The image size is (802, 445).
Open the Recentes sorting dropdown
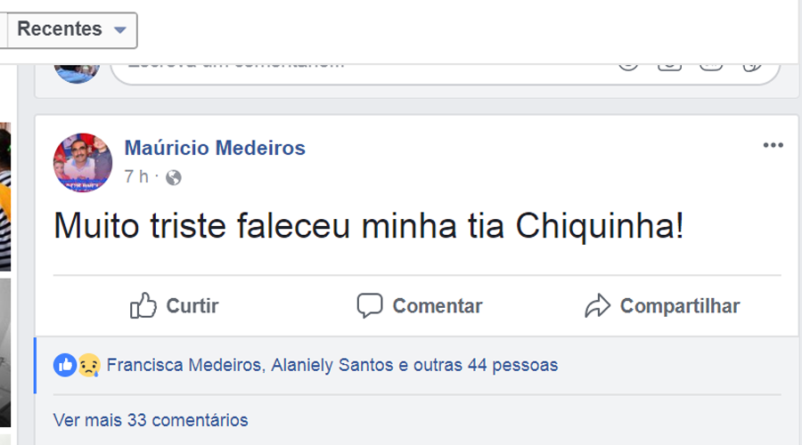pyautogui.click(x=72, y=29)
